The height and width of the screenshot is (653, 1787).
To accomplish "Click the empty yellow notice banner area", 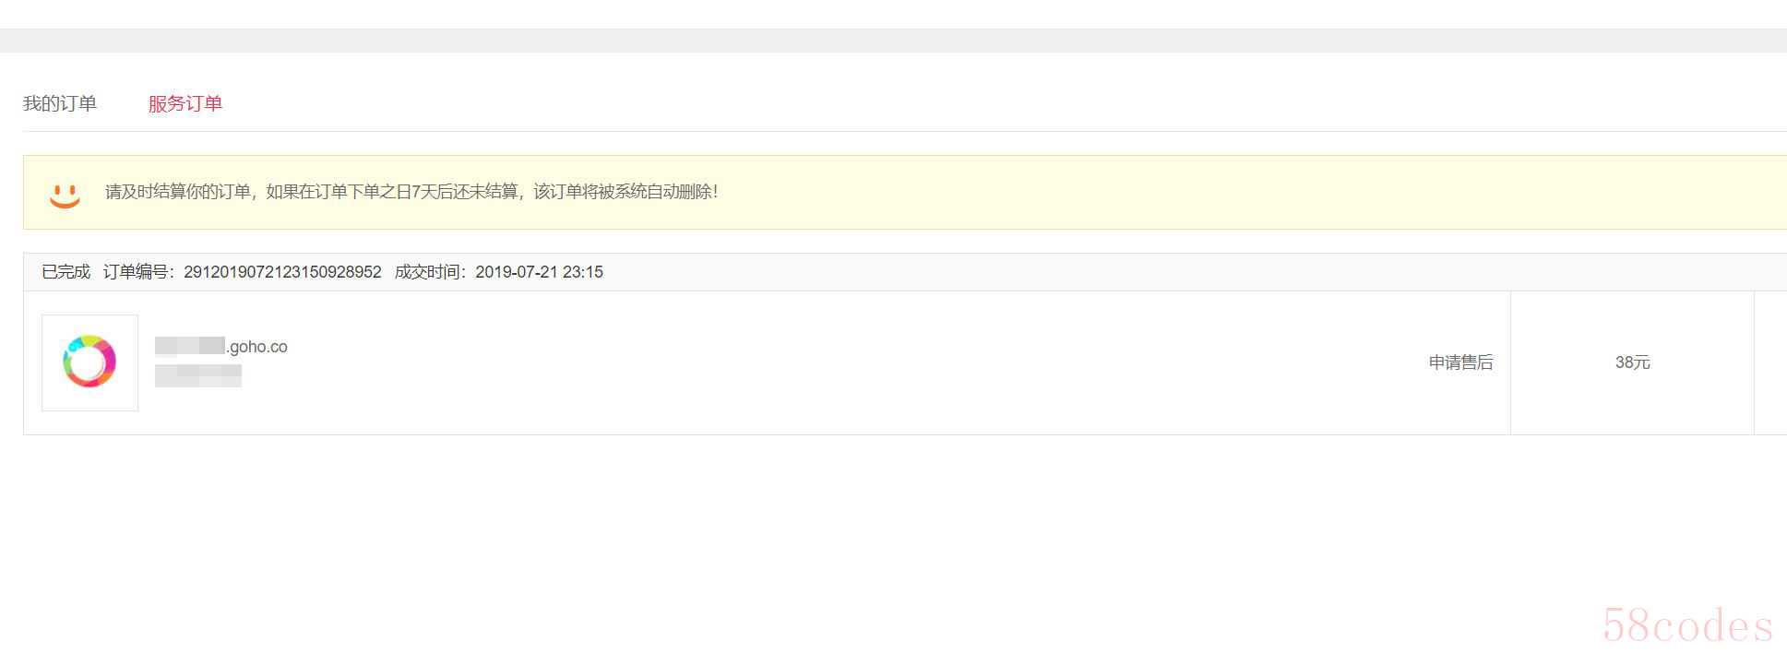I will coord(1199,192).
